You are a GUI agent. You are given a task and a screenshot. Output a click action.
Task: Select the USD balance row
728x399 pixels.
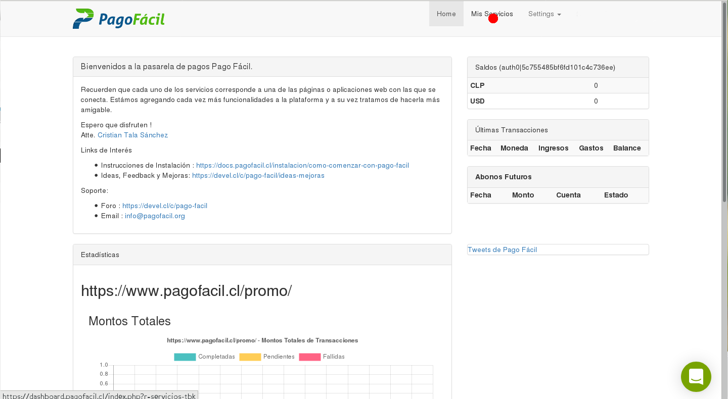click(x=558, y=101)
